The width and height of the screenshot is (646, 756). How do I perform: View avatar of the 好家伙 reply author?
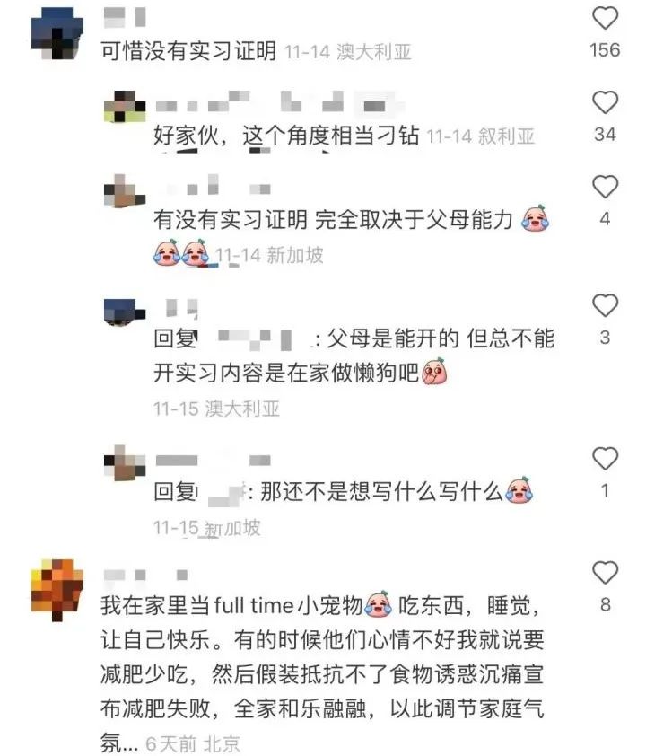coord(125,106)
